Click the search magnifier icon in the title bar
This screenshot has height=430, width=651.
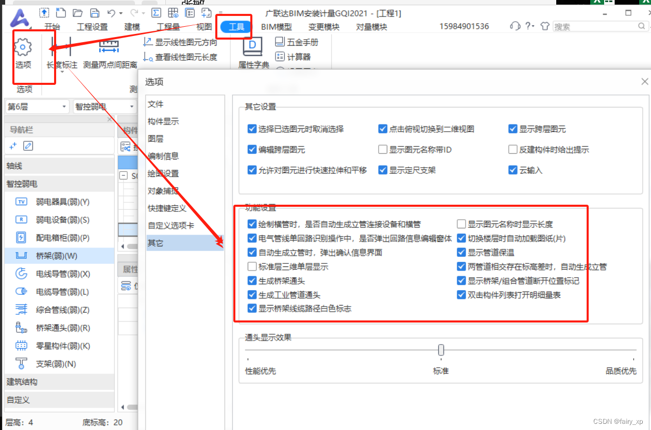642,26
